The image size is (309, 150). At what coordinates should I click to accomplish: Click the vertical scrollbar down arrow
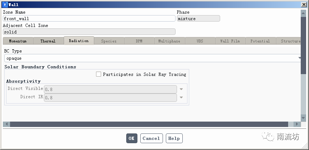(x=304, y=118)
